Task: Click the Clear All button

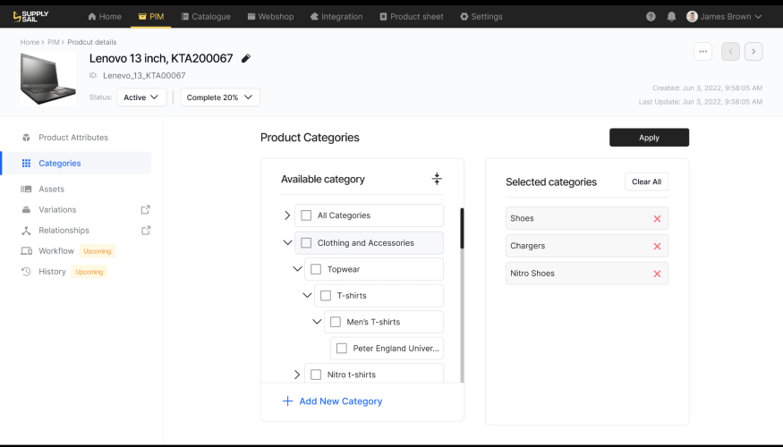Action: pos(647,181)
